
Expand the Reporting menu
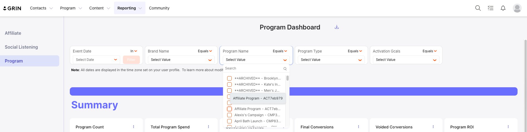tap(130, 8)
